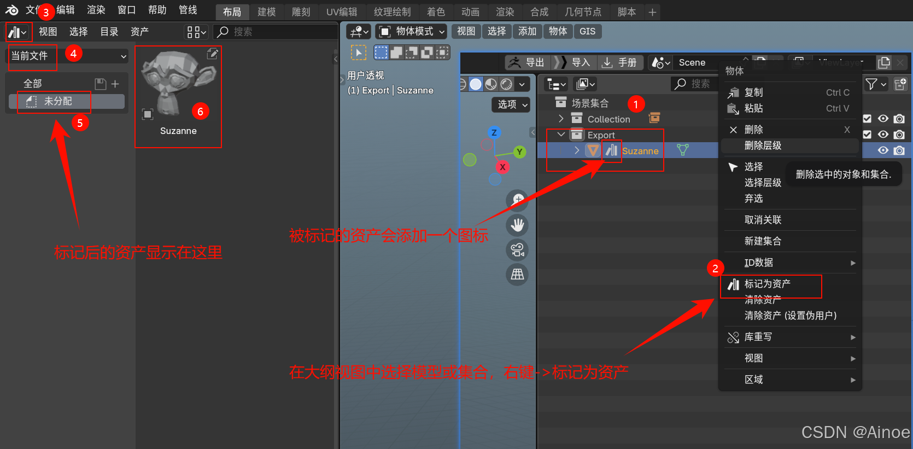Open the asset browser 资产 menu
Image resolution: width=913 pixels, height=449 pixels.
point(140,32)
